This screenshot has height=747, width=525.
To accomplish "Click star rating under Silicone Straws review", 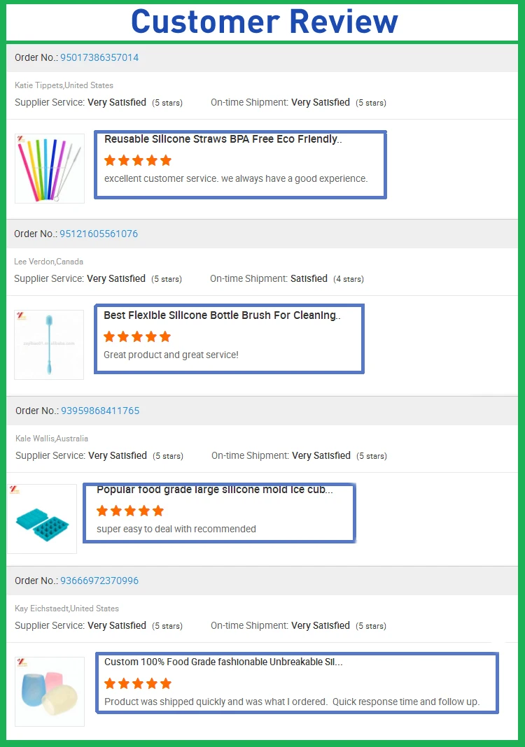I will click(138, 161).
